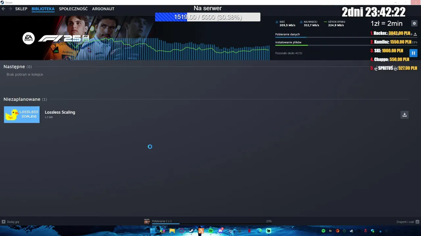Click the UŻYCIE DYSKU legend
421x236 pixels.
[x=334, y=24]
